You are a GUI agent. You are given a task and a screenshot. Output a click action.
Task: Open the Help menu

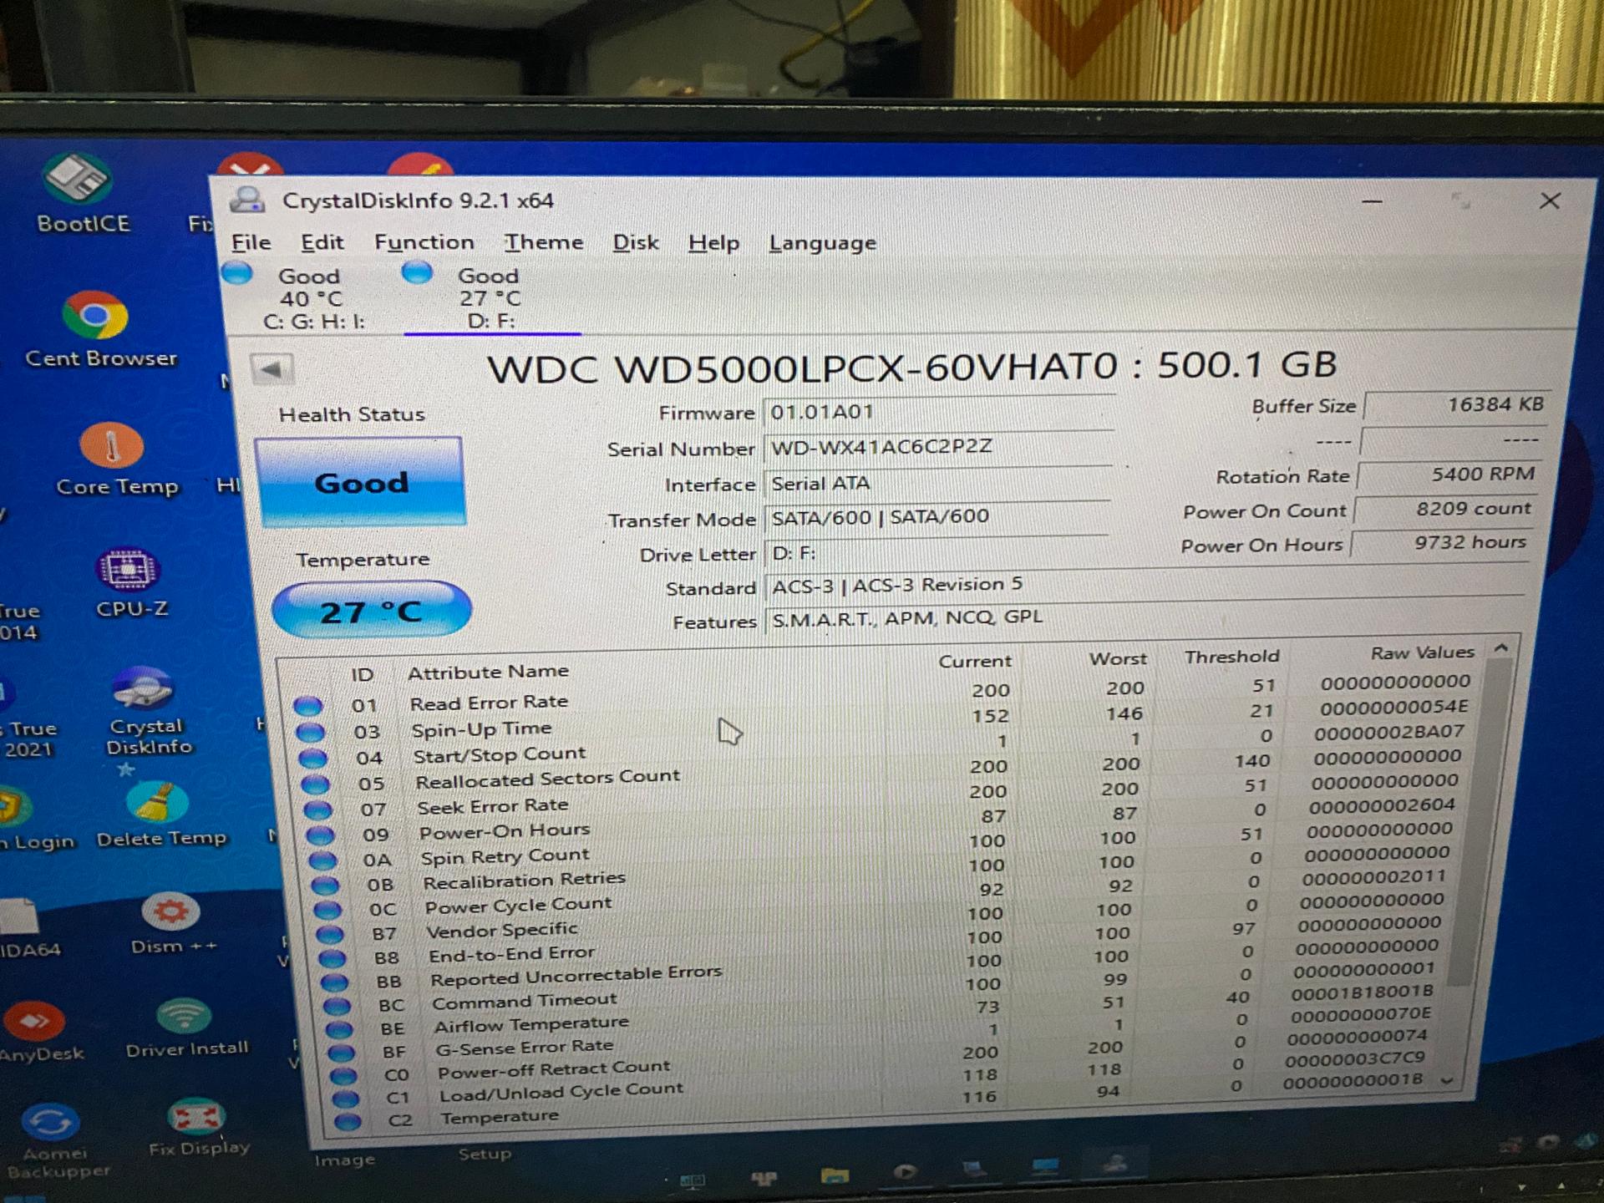pyautogui.click(x=714, y=244)
